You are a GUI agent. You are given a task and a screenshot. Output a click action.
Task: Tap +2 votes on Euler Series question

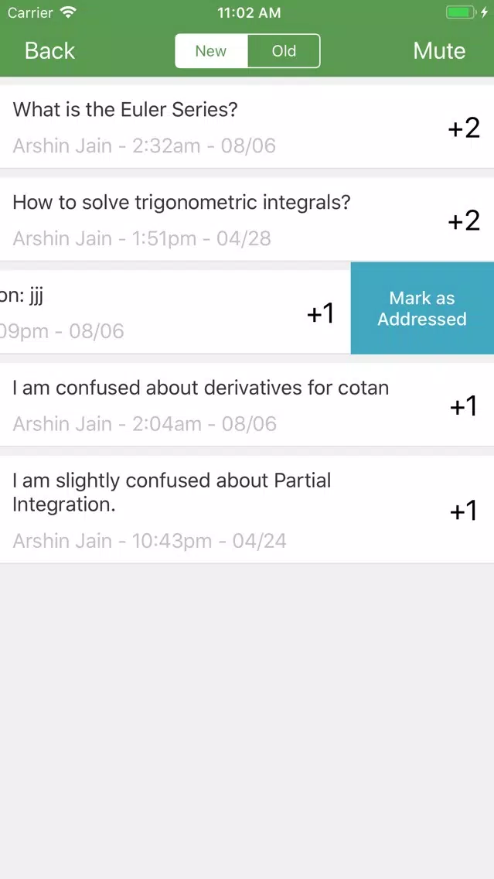pyautogui.click(x=464, y=128)
